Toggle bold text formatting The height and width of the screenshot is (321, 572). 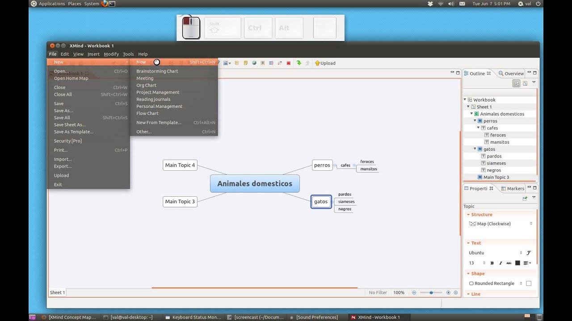(492, 263)
